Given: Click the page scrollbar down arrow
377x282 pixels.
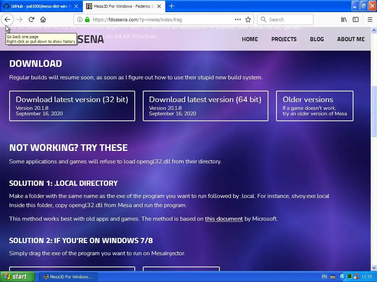Looking at the screenshot, I should [x=374, y=268].
